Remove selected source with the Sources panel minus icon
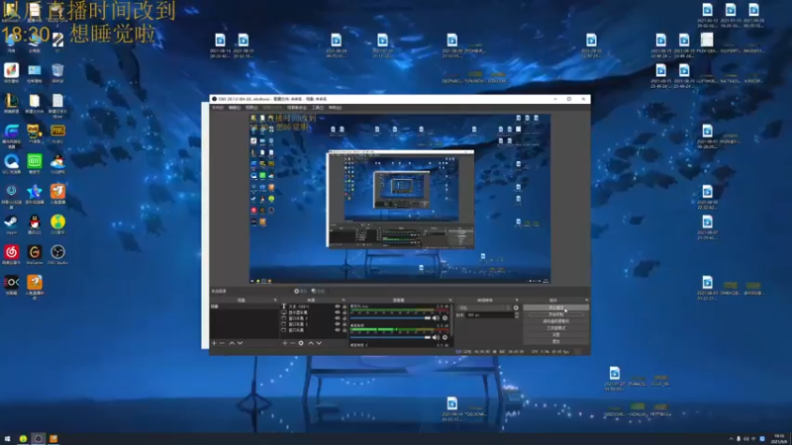The height and width of the screenshot is (445, 792). [x=292, y=343]
